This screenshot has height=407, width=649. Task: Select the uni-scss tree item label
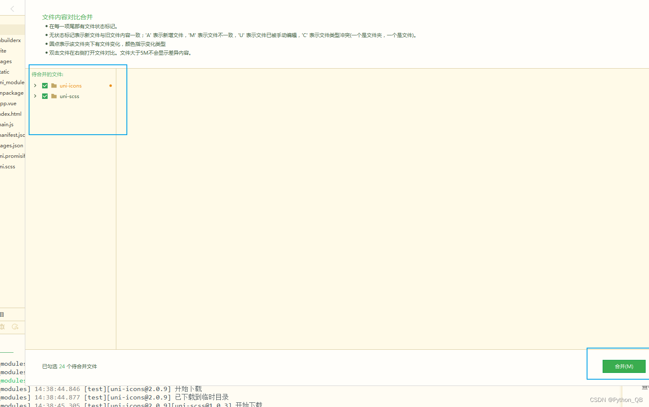point(69,96)
